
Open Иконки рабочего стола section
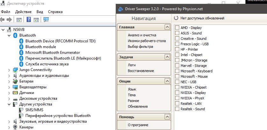tap(147, 41)
